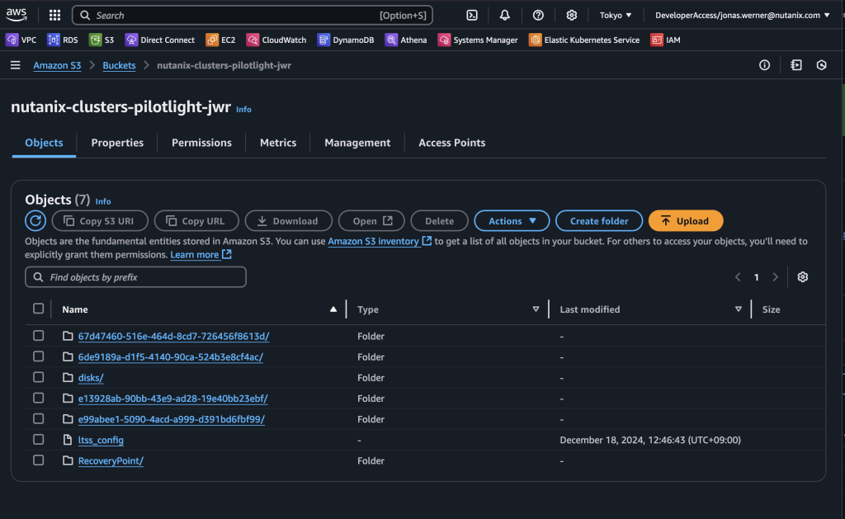Check the ltss_config file row
This screenshot has height=519, width=845.
pyautogui.click(x=38, y=439)
